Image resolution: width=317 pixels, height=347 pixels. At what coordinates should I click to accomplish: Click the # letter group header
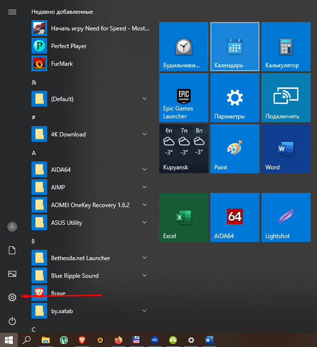(33, 117)
